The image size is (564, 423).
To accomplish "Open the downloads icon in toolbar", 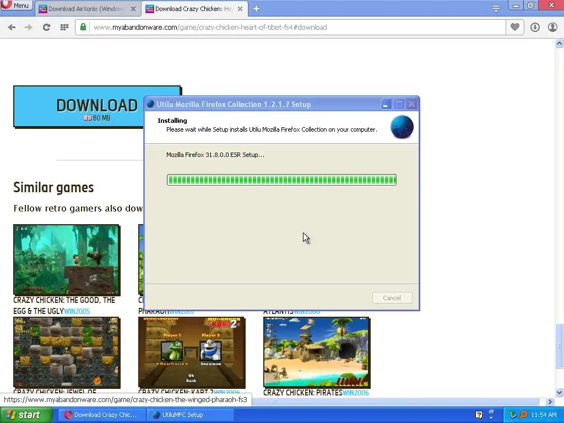I will pyautogui.click(x=535, y=28).
